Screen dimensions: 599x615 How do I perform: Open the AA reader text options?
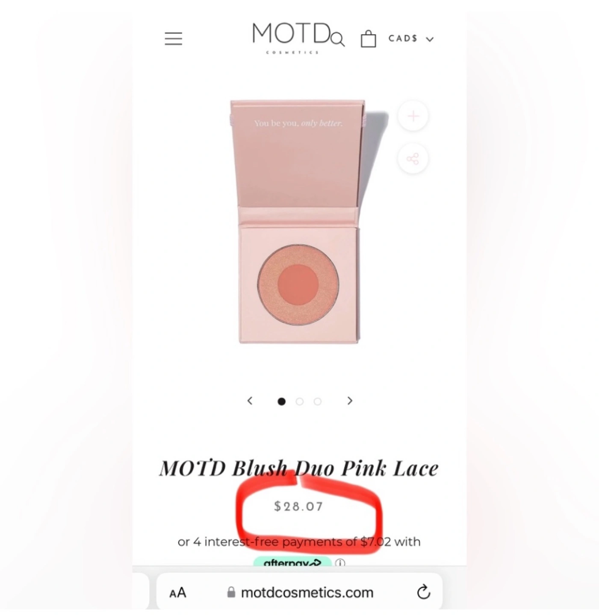click(x=178, y=593)
